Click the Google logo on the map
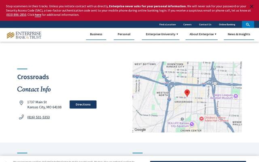This screenshot has width=259, height=162. coord(140,130)
